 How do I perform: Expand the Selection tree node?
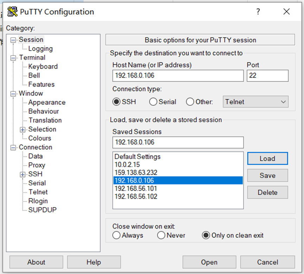[23, 130]
